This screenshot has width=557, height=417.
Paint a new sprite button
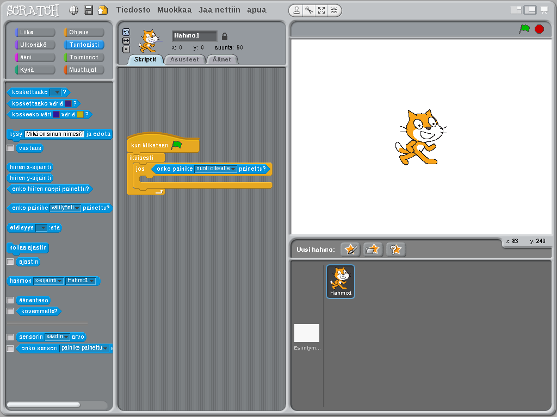350,250
